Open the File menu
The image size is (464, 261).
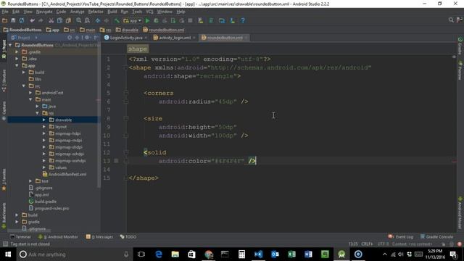(x=5, y=12)
